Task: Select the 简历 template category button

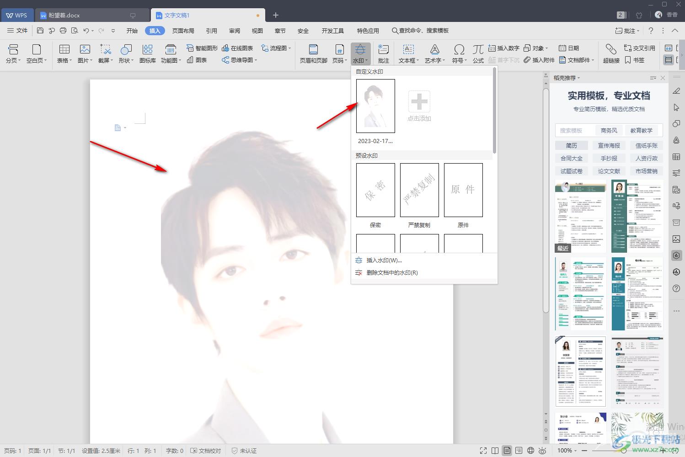Action: click(x=571, y=145)
